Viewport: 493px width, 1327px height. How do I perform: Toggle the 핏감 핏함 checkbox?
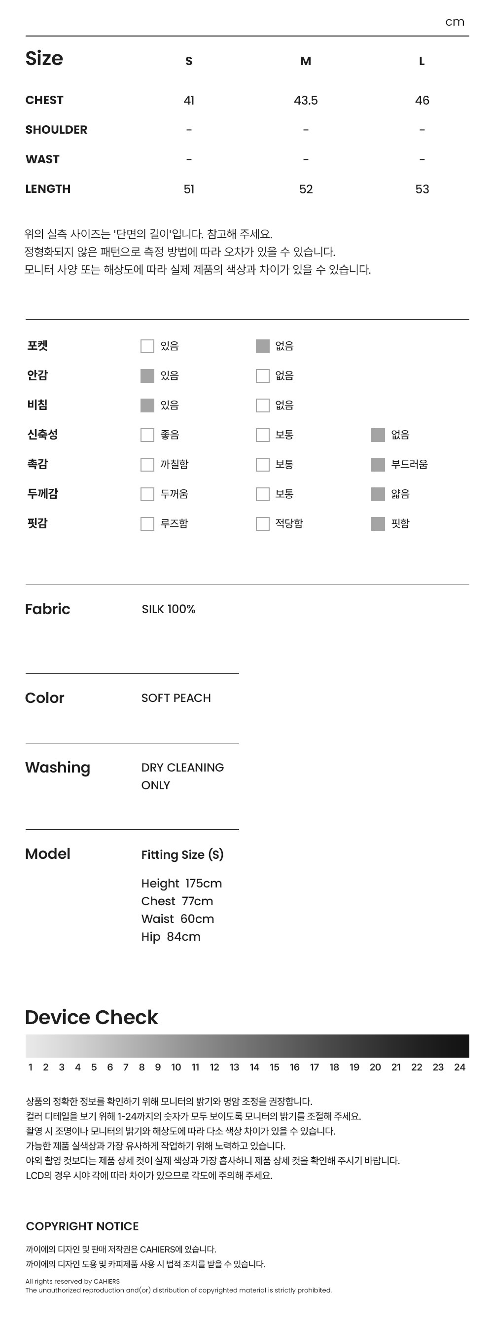[x=378, y=524]
